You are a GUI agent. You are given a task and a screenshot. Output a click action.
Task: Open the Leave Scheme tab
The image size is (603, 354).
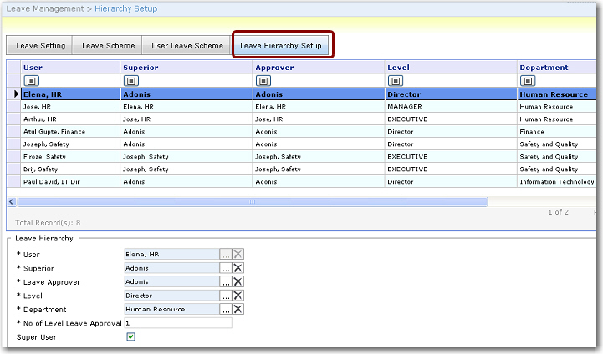click(x=108, y=46)
